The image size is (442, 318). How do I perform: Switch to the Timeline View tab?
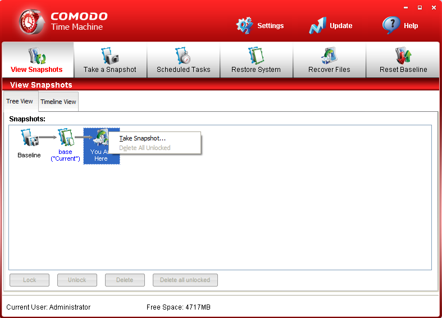pyautogui.click(x=58, y=102)
